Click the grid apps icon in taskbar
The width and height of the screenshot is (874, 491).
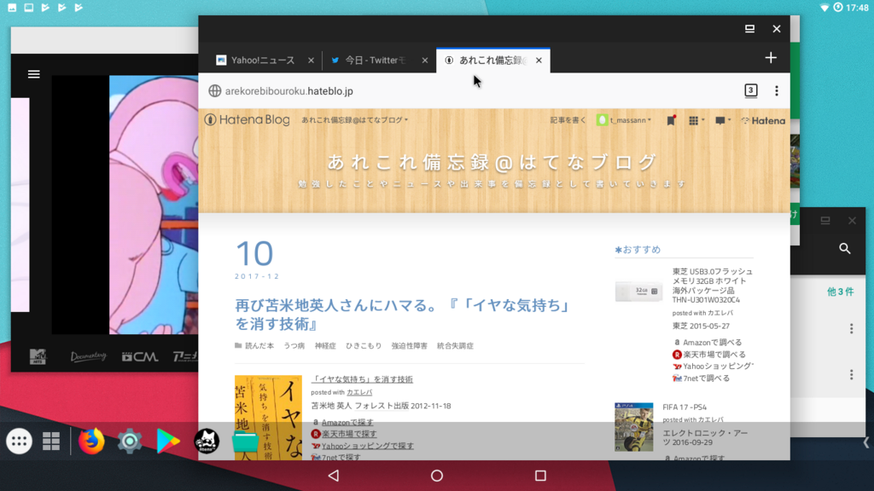[x=51, y=441]
